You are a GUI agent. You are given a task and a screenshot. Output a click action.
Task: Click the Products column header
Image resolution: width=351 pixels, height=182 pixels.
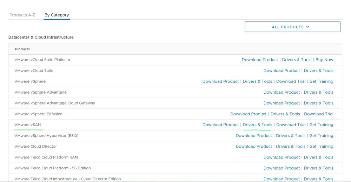[x=22, y=49]
